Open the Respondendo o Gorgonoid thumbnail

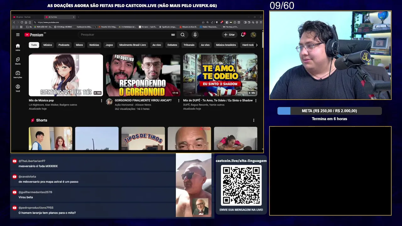tap(143, 75)
